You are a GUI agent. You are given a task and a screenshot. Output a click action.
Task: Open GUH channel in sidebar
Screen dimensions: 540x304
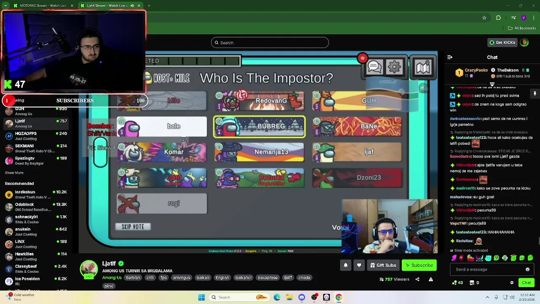(x=36, y=111)
